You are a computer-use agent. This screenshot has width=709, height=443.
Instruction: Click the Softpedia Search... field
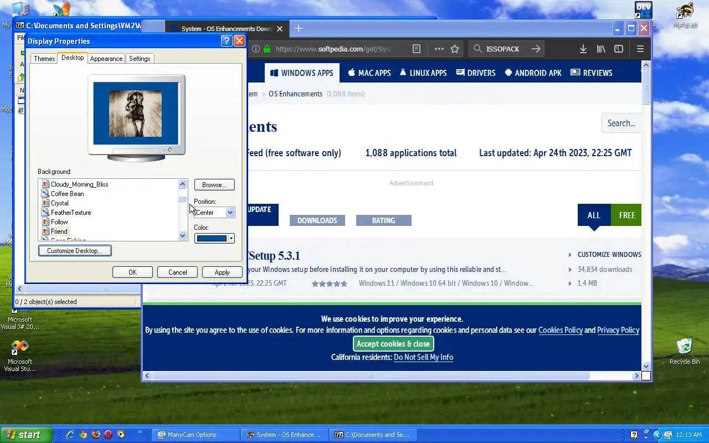click(x=621, y=123)
